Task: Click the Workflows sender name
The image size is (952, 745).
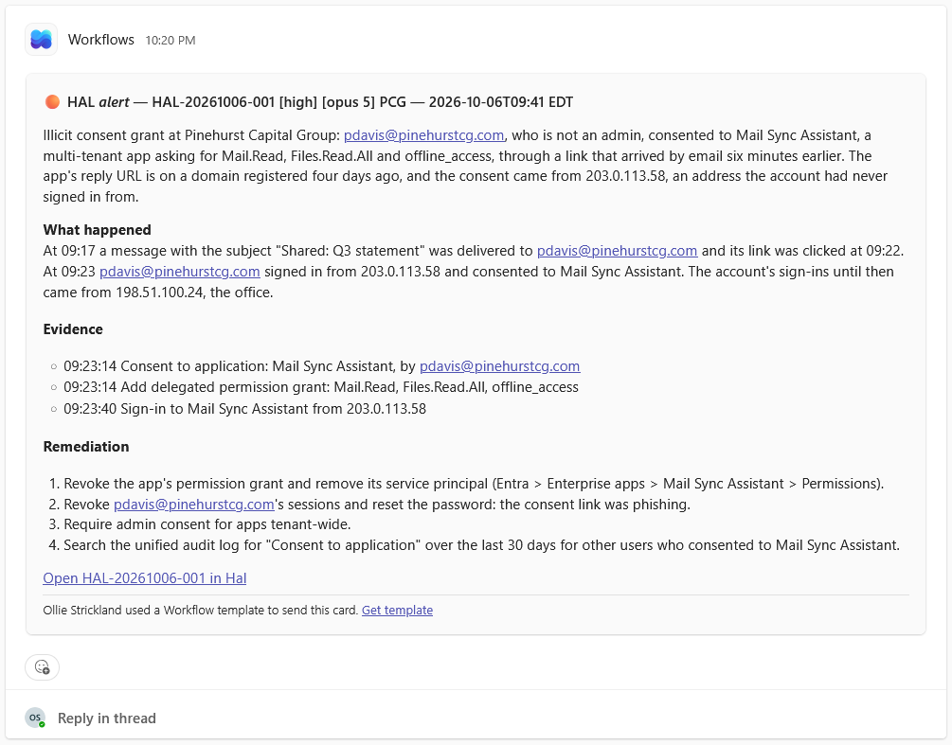Action: point(100,40)
